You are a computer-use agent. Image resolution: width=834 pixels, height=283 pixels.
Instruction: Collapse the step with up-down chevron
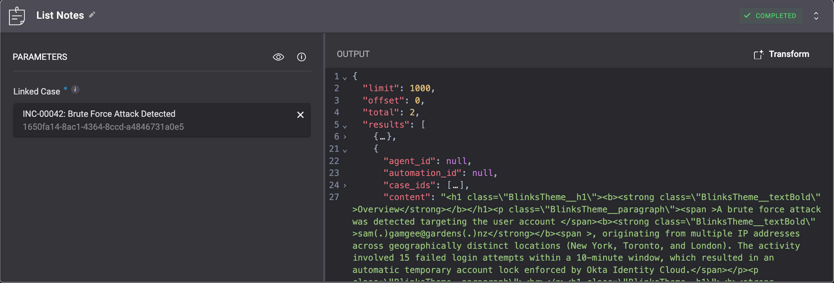[x=816, y=16]
